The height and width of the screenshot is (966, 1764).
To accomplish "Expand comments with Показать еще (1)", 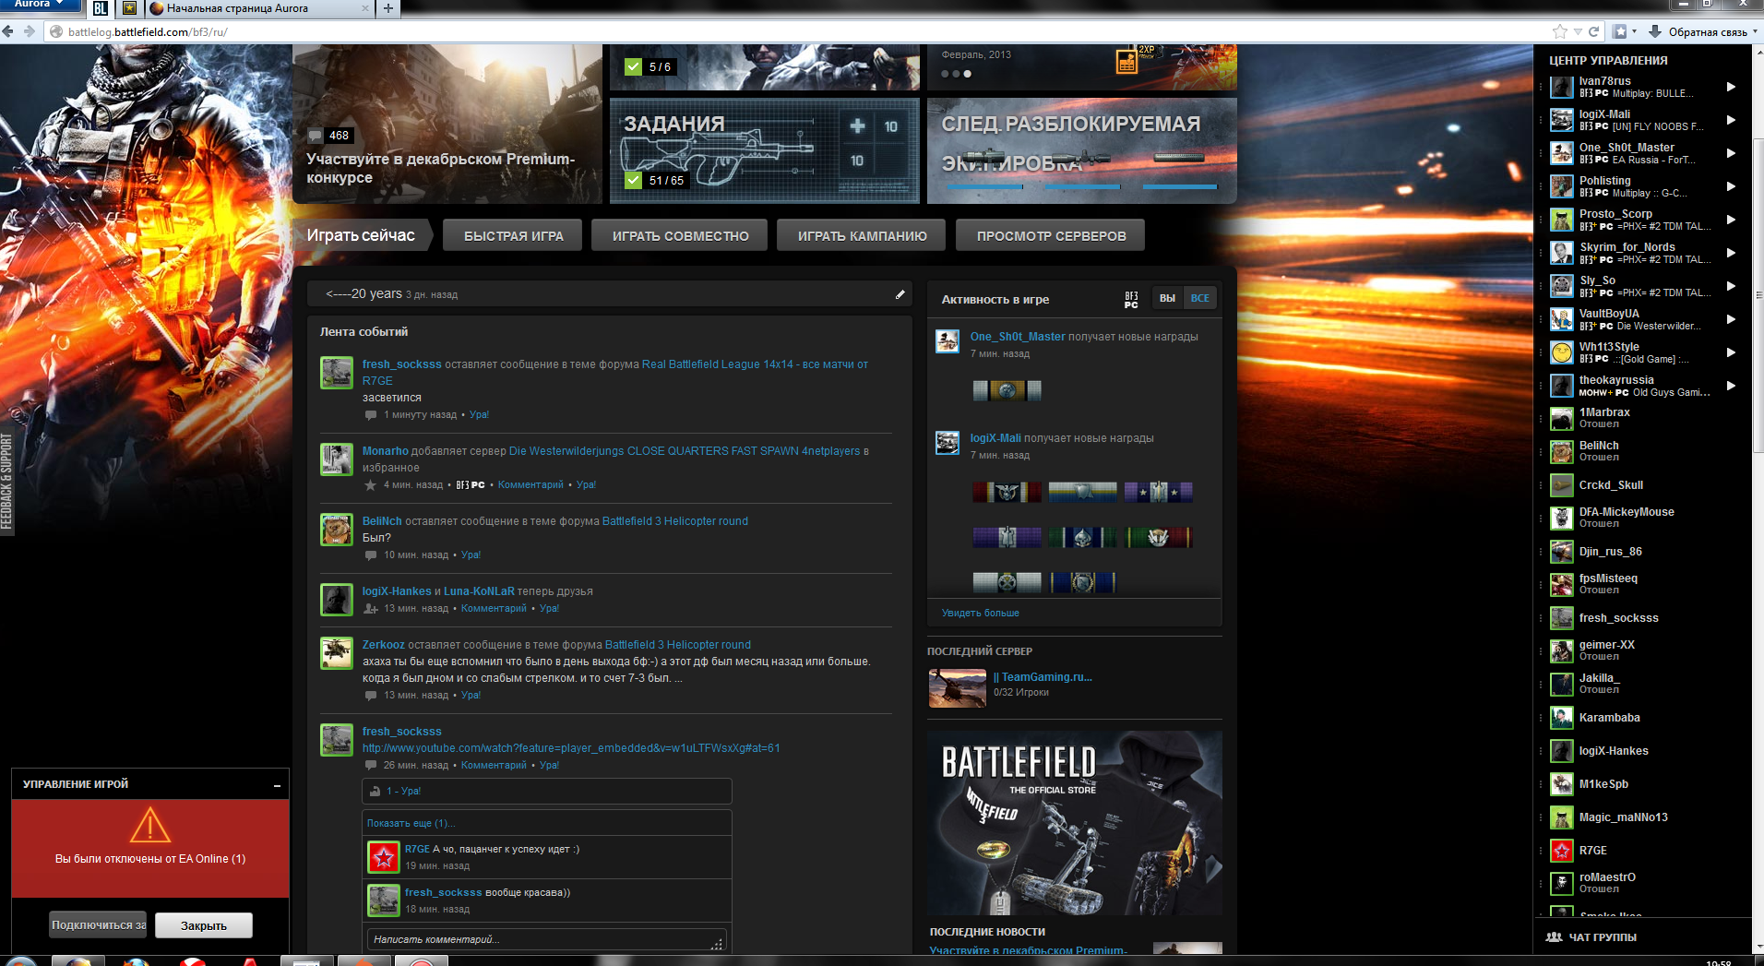I will [x=411, y=823].
